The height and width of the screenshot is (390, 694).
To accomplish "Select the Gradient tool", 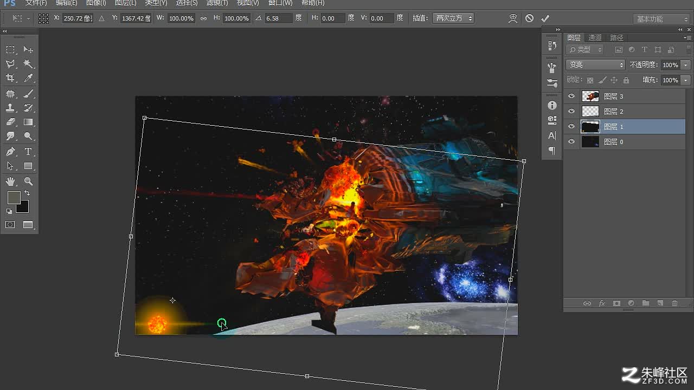I will [28, 122].
